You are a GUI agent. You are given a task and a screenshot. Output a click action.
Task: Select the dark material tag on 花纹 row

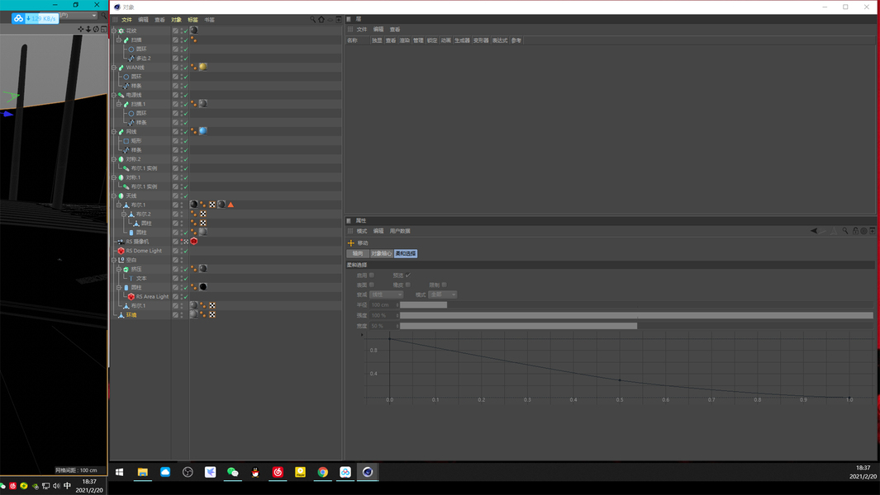point(194,31)
